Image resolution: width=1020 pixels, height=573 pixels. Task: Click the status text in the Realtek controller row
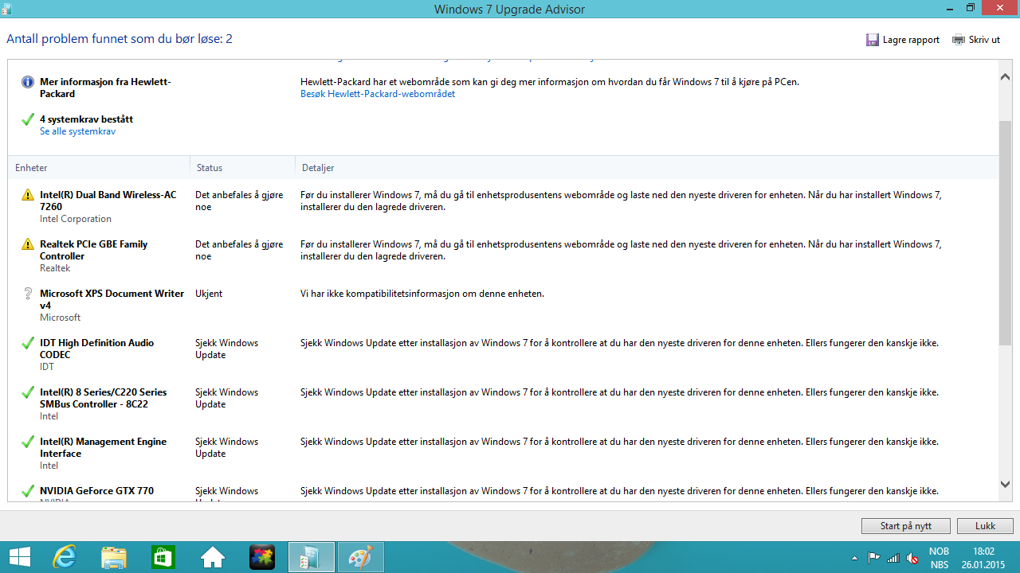coord(239,250)
